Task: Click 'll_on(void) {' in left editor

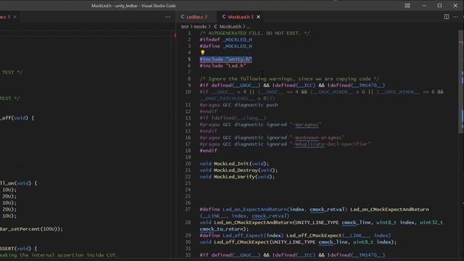Action: click(x=18, y=183)
